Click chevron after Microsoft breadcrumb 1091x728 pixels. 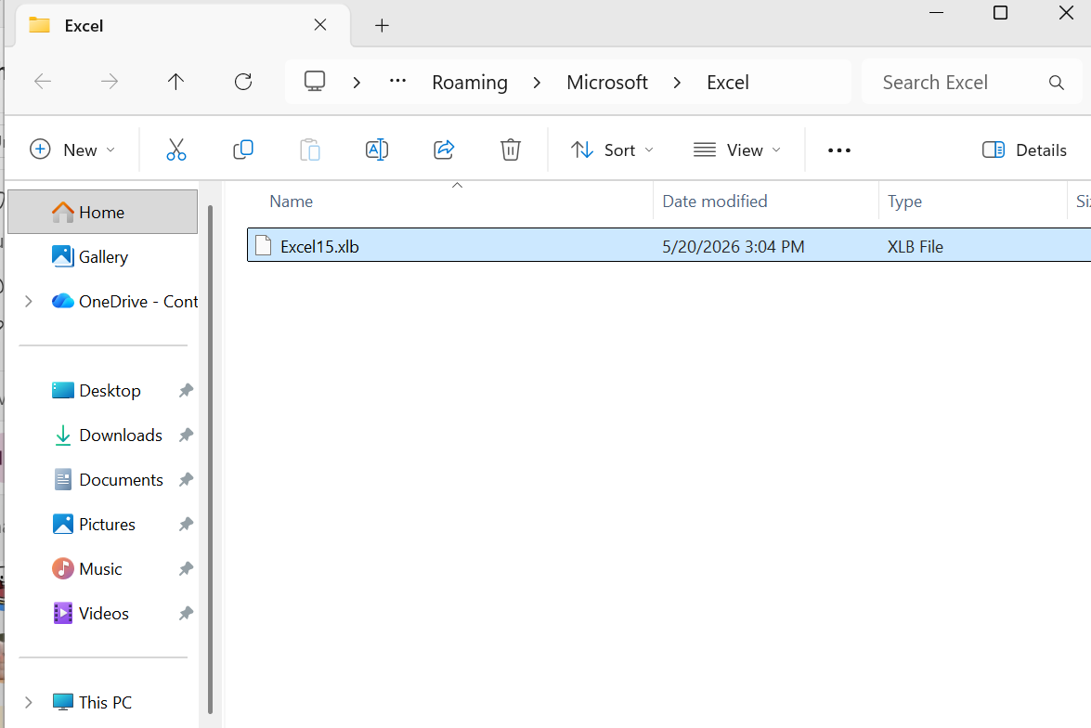(x=677, y=82)
